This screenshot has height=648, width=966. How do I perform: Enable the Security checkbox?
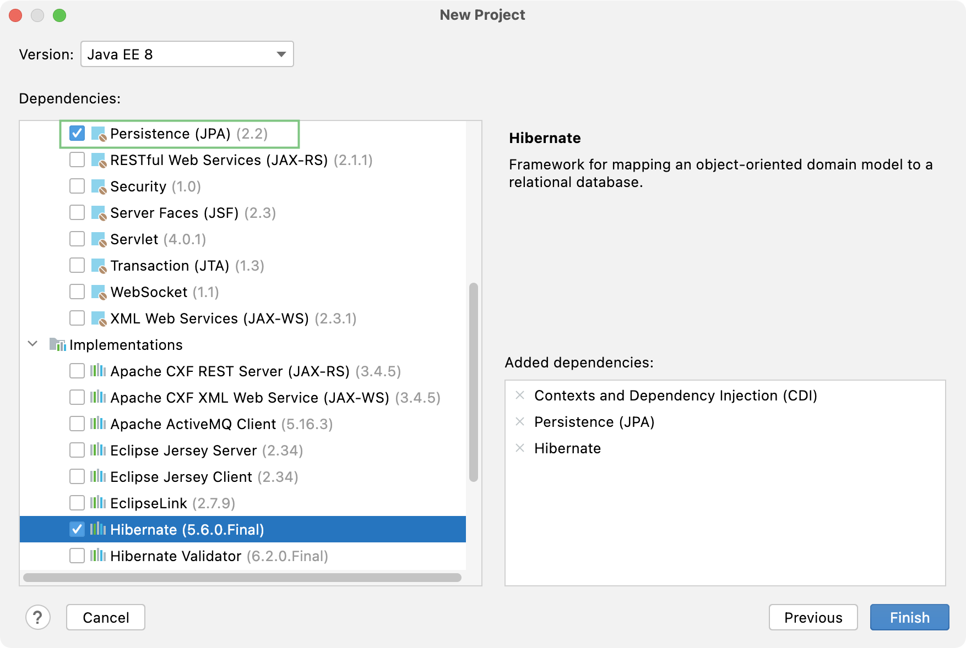(77, 186)
